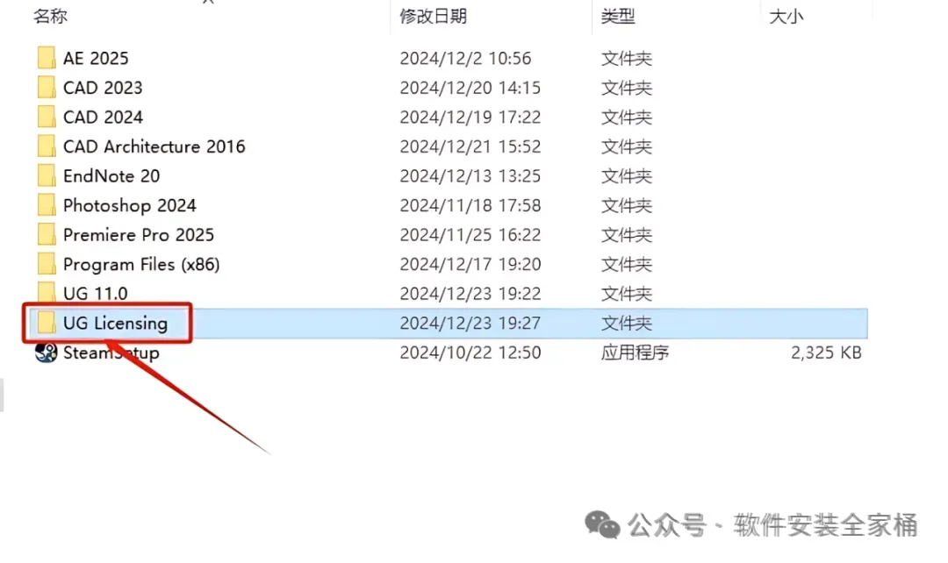Click the Premiere Pro 2025 folder icon
The width and height of the screenshot is (948, 563).
46,234
